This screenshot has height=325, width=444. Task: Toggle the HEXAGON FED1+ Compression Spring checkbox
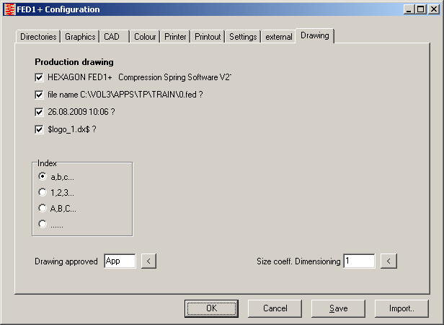(40, 77)
